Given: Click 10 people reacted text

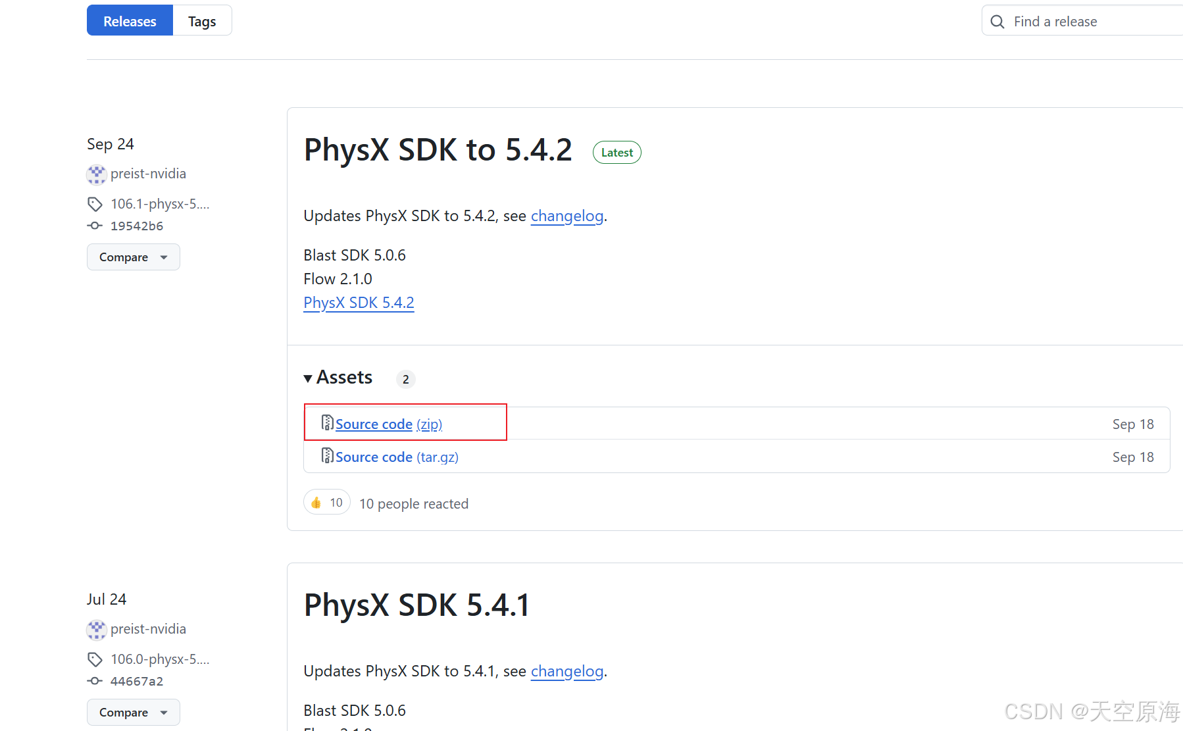Looking at the screenshot, I should pyautogui.click(x=414, y=504).
